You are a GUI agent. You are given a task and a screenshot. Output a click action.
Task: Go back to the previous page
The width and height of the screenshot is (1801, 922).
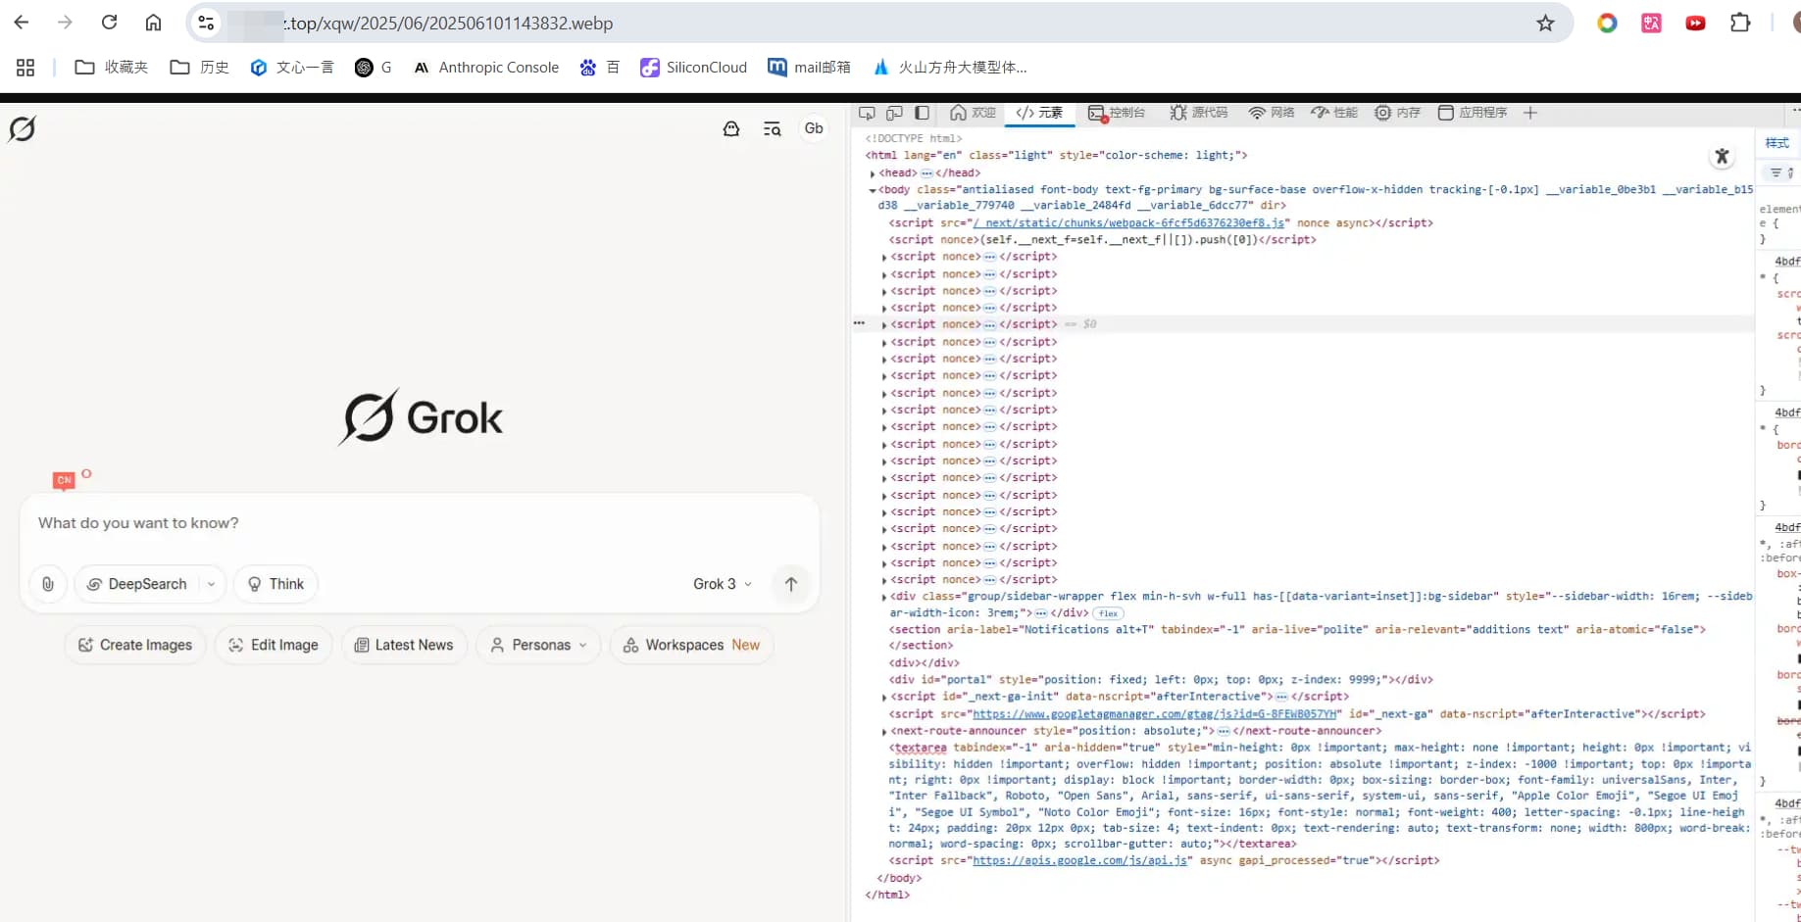tap(22, 23)
